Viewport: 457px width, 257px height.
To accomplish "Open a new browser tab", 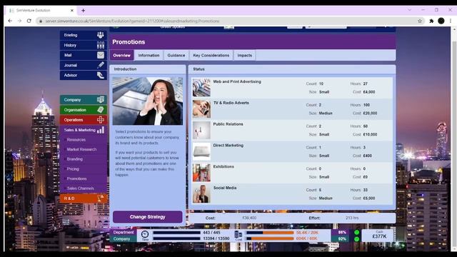I will click(83, 11).
